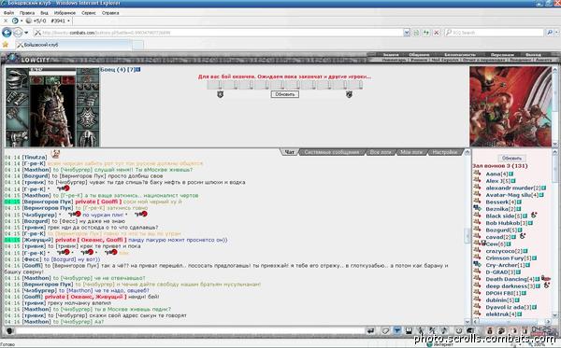561x348 pixels.
Task: Open the Общение game menu
Action: coord(419,55)
